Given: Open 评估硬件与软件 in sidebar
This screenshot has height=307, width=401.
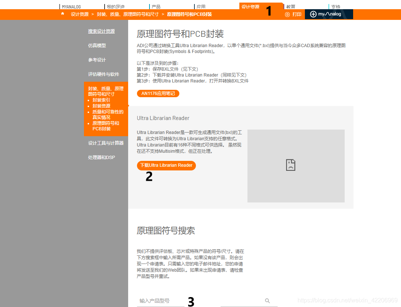Looking at the screenshot, I should (x=103, y=74).
